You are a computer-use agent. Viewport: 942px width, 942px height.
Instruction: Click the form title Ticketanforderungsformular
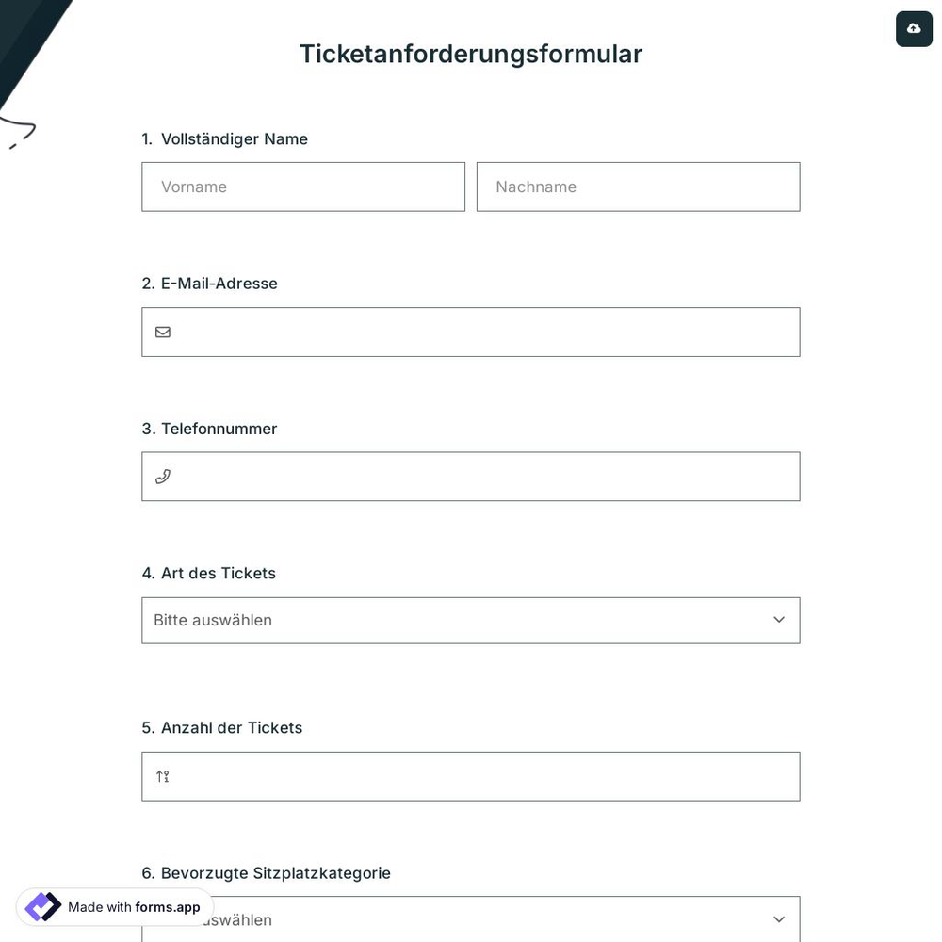point(471,54)
